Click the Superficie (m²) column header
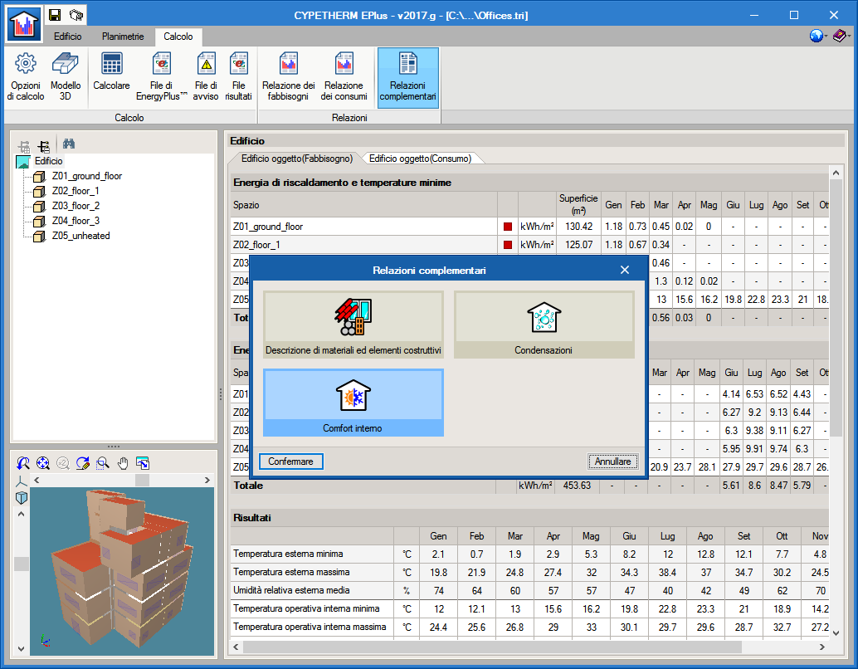The image size is (858, 669). (578, 204)
